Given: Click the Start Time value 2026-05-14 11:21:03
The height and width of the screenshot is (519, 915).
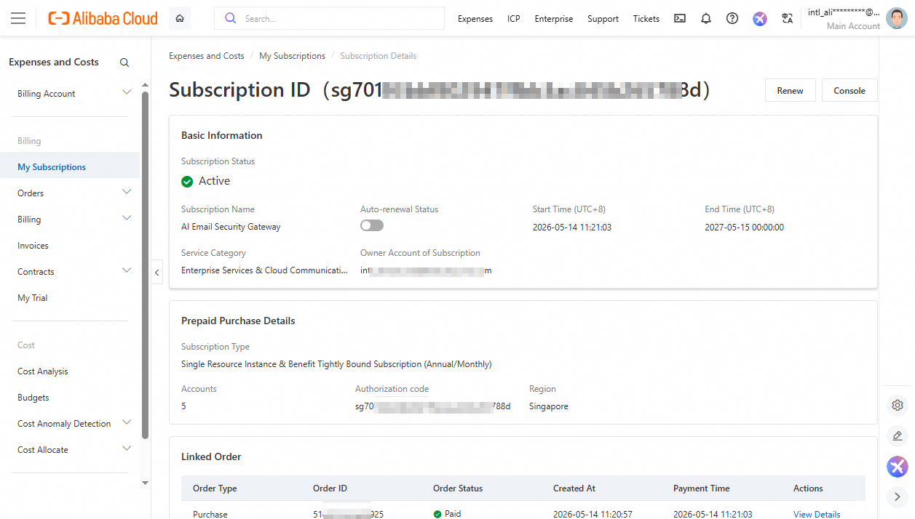Looking at the screenshot, I should click(x=572, y=228).
